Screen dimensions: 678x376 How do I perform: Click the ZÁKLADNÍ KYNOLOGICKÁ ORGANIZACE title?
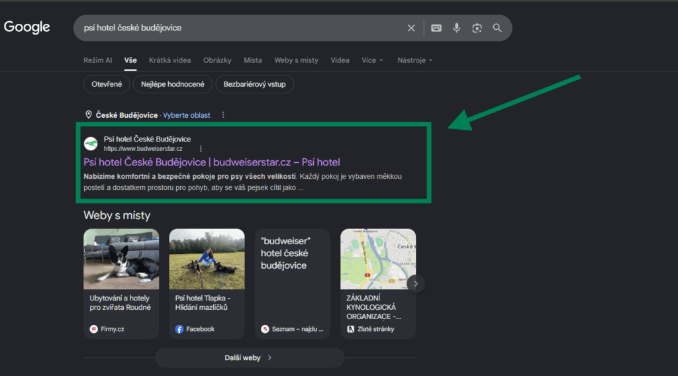373,307
